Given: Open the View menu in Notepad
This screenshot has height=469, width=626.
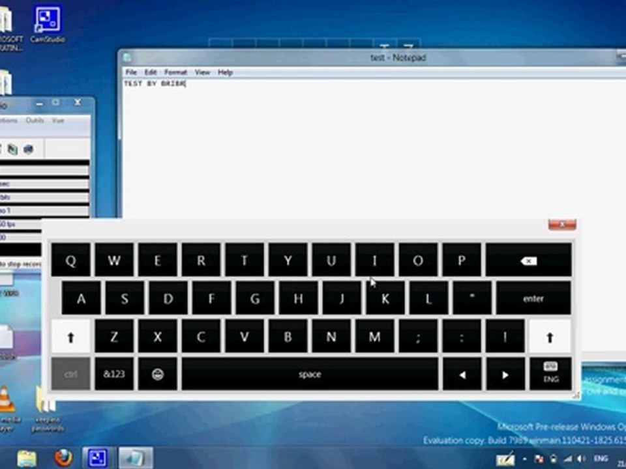Looking at the screenshot, I should pyautogui.click(x=202, y=72).
